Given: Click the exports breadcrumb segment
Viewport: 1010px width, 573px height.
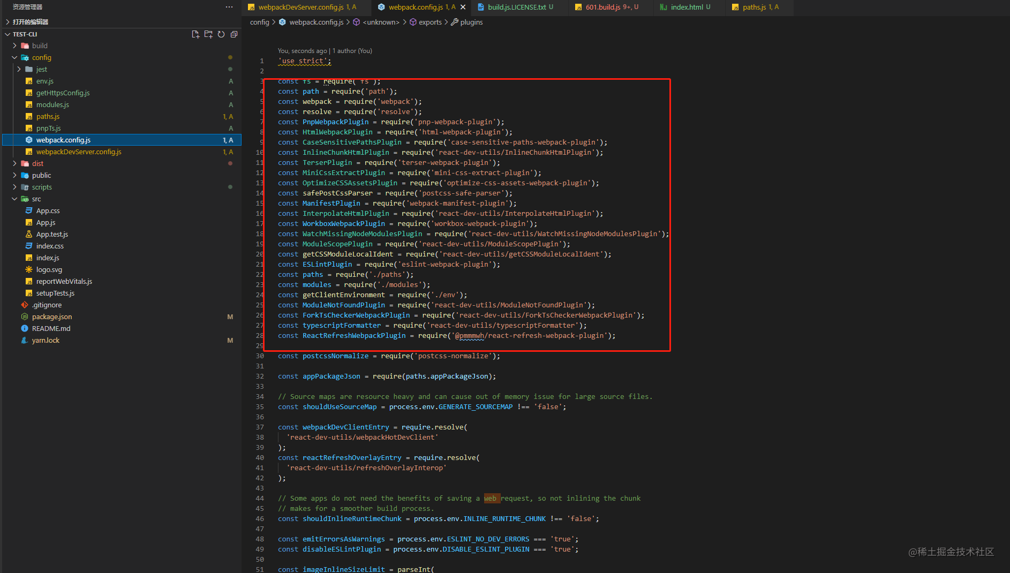Looking at the screenshot, I should tap(430, 22).
